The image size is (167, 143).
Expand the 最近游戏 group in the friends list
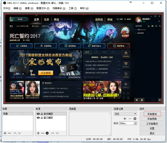(136, 33)
